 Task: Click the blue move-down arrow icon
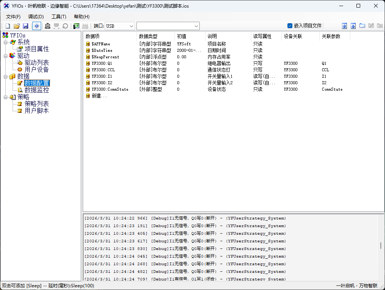pyautogui.click(x=353, y=26)
